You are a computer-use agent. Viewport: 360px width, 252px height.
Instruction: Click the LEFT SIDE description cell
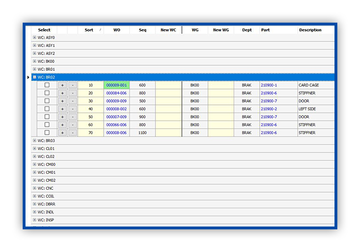316,109
